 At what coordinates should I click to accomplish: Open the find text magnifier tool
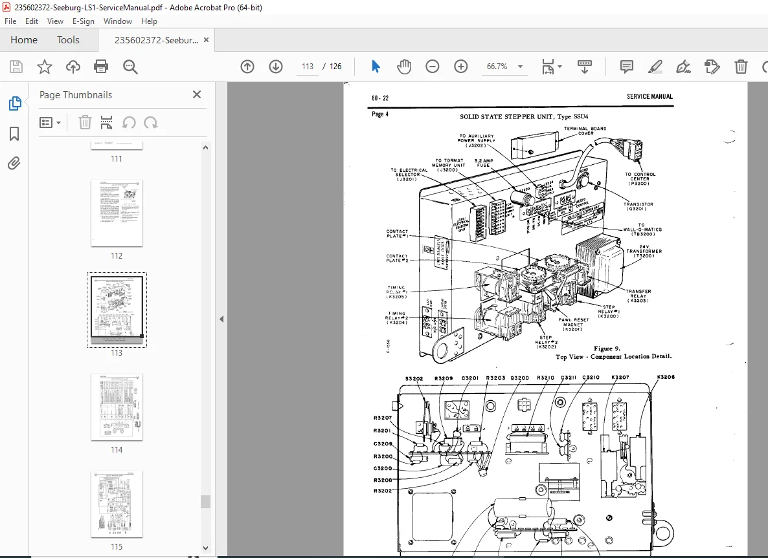130,67
